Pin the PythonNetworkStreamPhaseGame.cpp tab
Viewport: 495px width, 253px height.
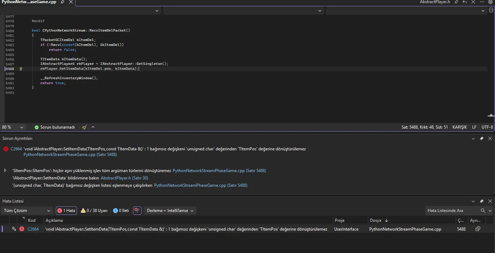62,2
